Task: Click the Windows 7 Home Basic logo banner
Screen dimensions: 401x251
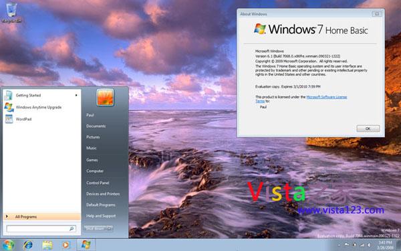Action: tap(311, 29)
